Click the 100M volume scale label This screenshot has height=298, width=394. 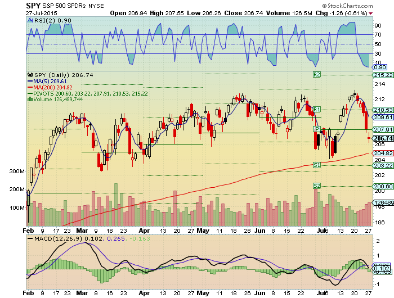17,208
